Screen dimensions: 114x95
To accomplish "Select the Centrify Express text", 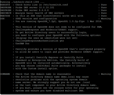I will click(47, 57).
